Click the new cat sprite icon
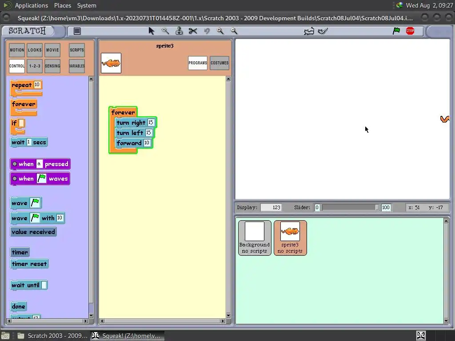This screenshot has width=455, height=341. [309, 31]
